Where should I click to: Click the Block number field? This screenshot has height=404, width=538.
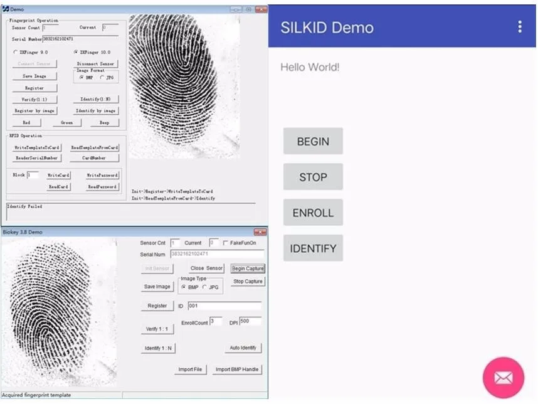(33, 175)
